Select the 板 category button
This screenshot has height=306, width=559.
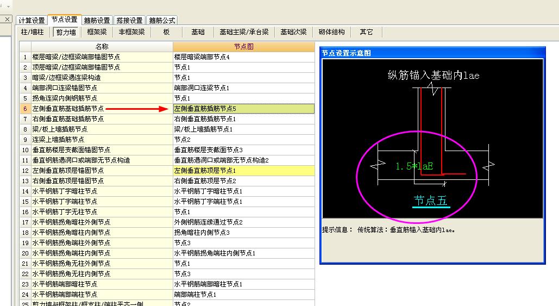[x=166, y=32]
